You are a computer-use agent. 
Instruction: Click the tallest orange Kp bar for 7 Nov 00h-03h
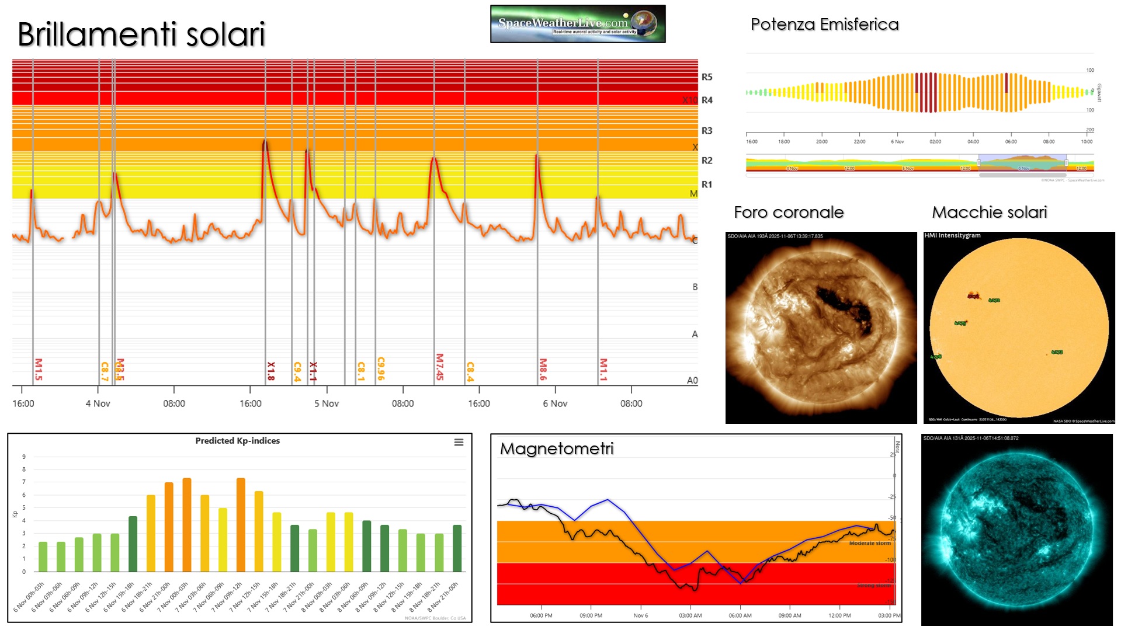pyautogui.click(x=187, y=524)
